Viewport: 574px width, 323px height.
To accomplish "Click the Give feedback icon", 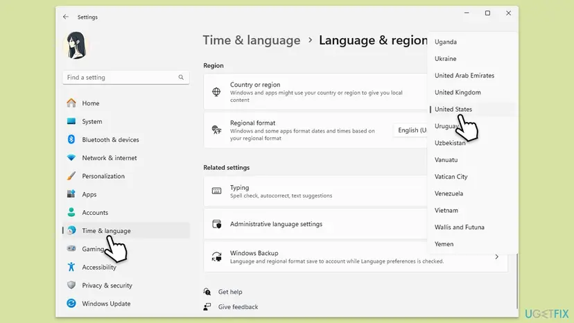I will click(x=207, y=306).
